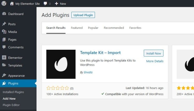Click the Upload Plugin button
The image size is (194, 111).
click(83, 15)
